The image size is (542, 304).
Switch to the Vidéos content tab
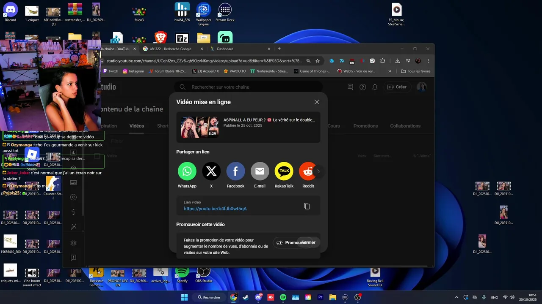point(137,126)
